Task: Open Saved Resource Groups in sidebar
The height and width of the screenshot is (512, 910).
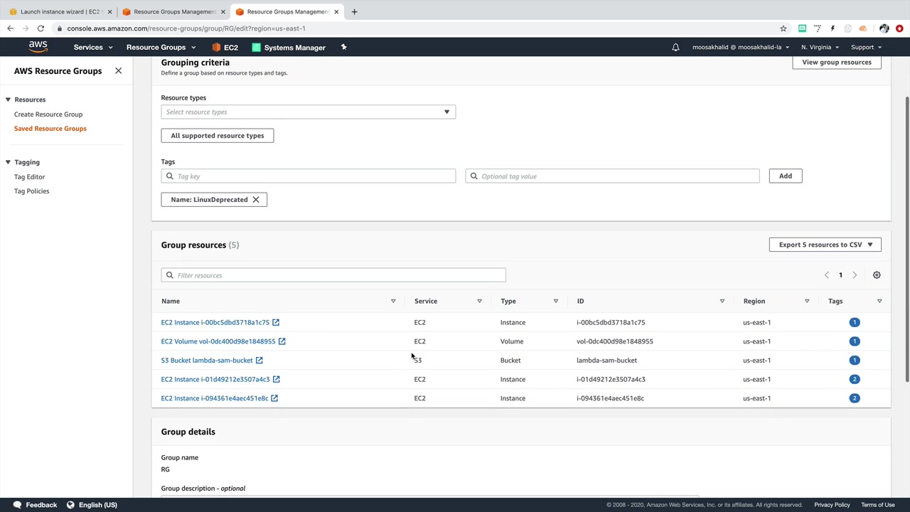Action: pyautogui.click(x=50, y=129)
